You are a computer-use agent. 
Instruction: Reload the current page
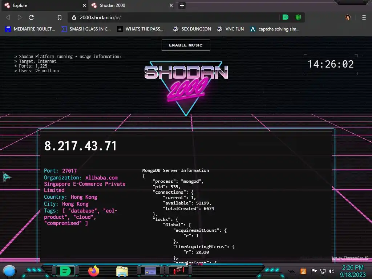coord(31,17)
